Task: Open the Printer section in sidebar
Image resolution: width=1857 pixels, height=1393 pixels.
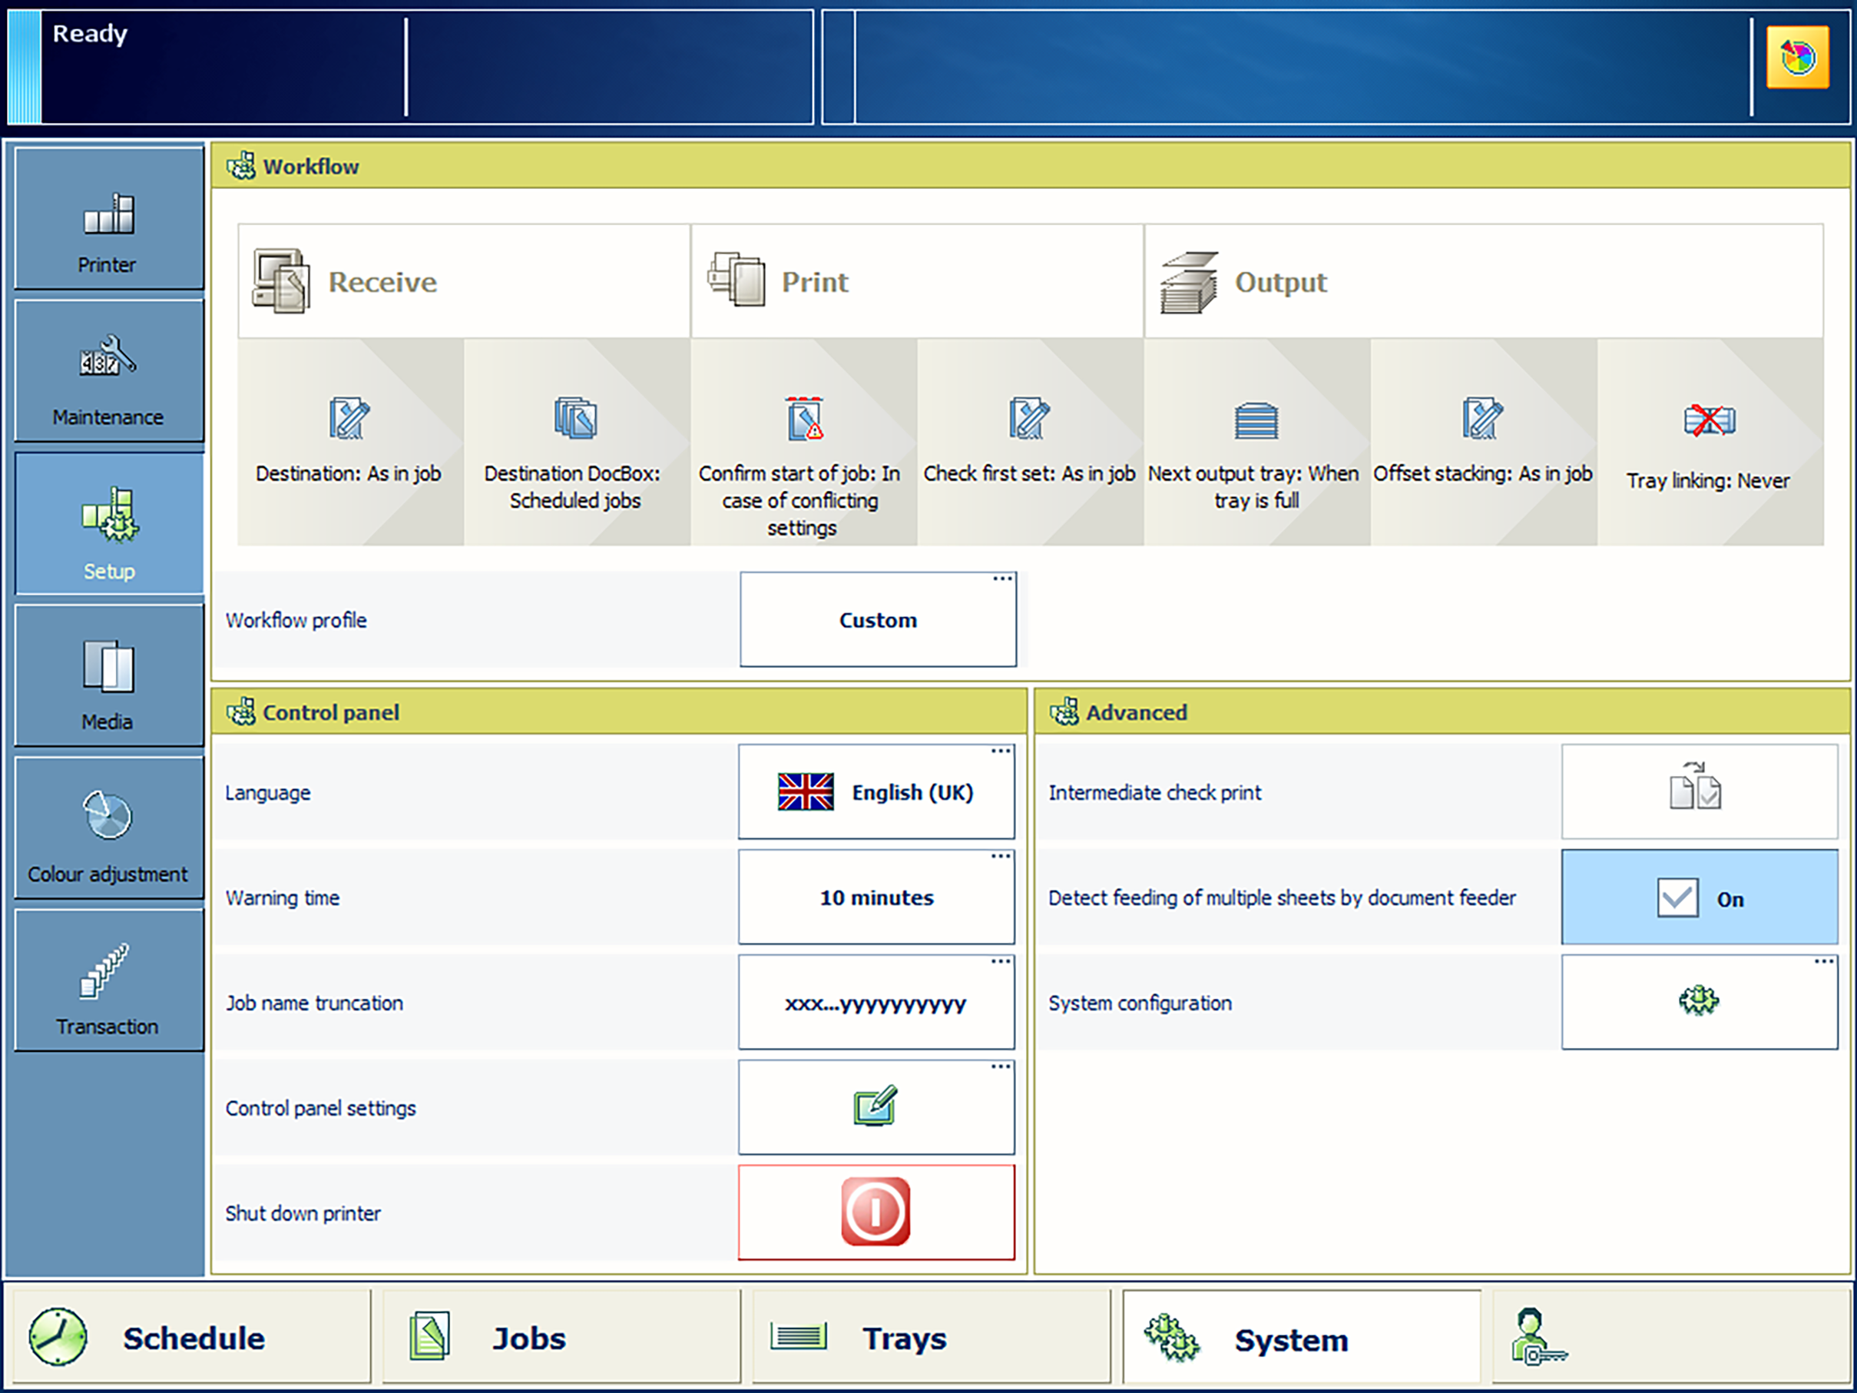Action: click(x=108, y=220)
